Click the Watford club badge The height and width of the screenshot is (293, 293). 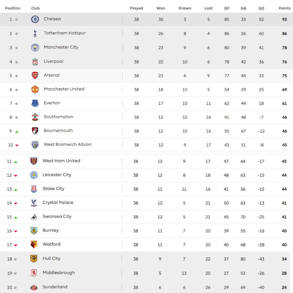[x=34, y=244]
